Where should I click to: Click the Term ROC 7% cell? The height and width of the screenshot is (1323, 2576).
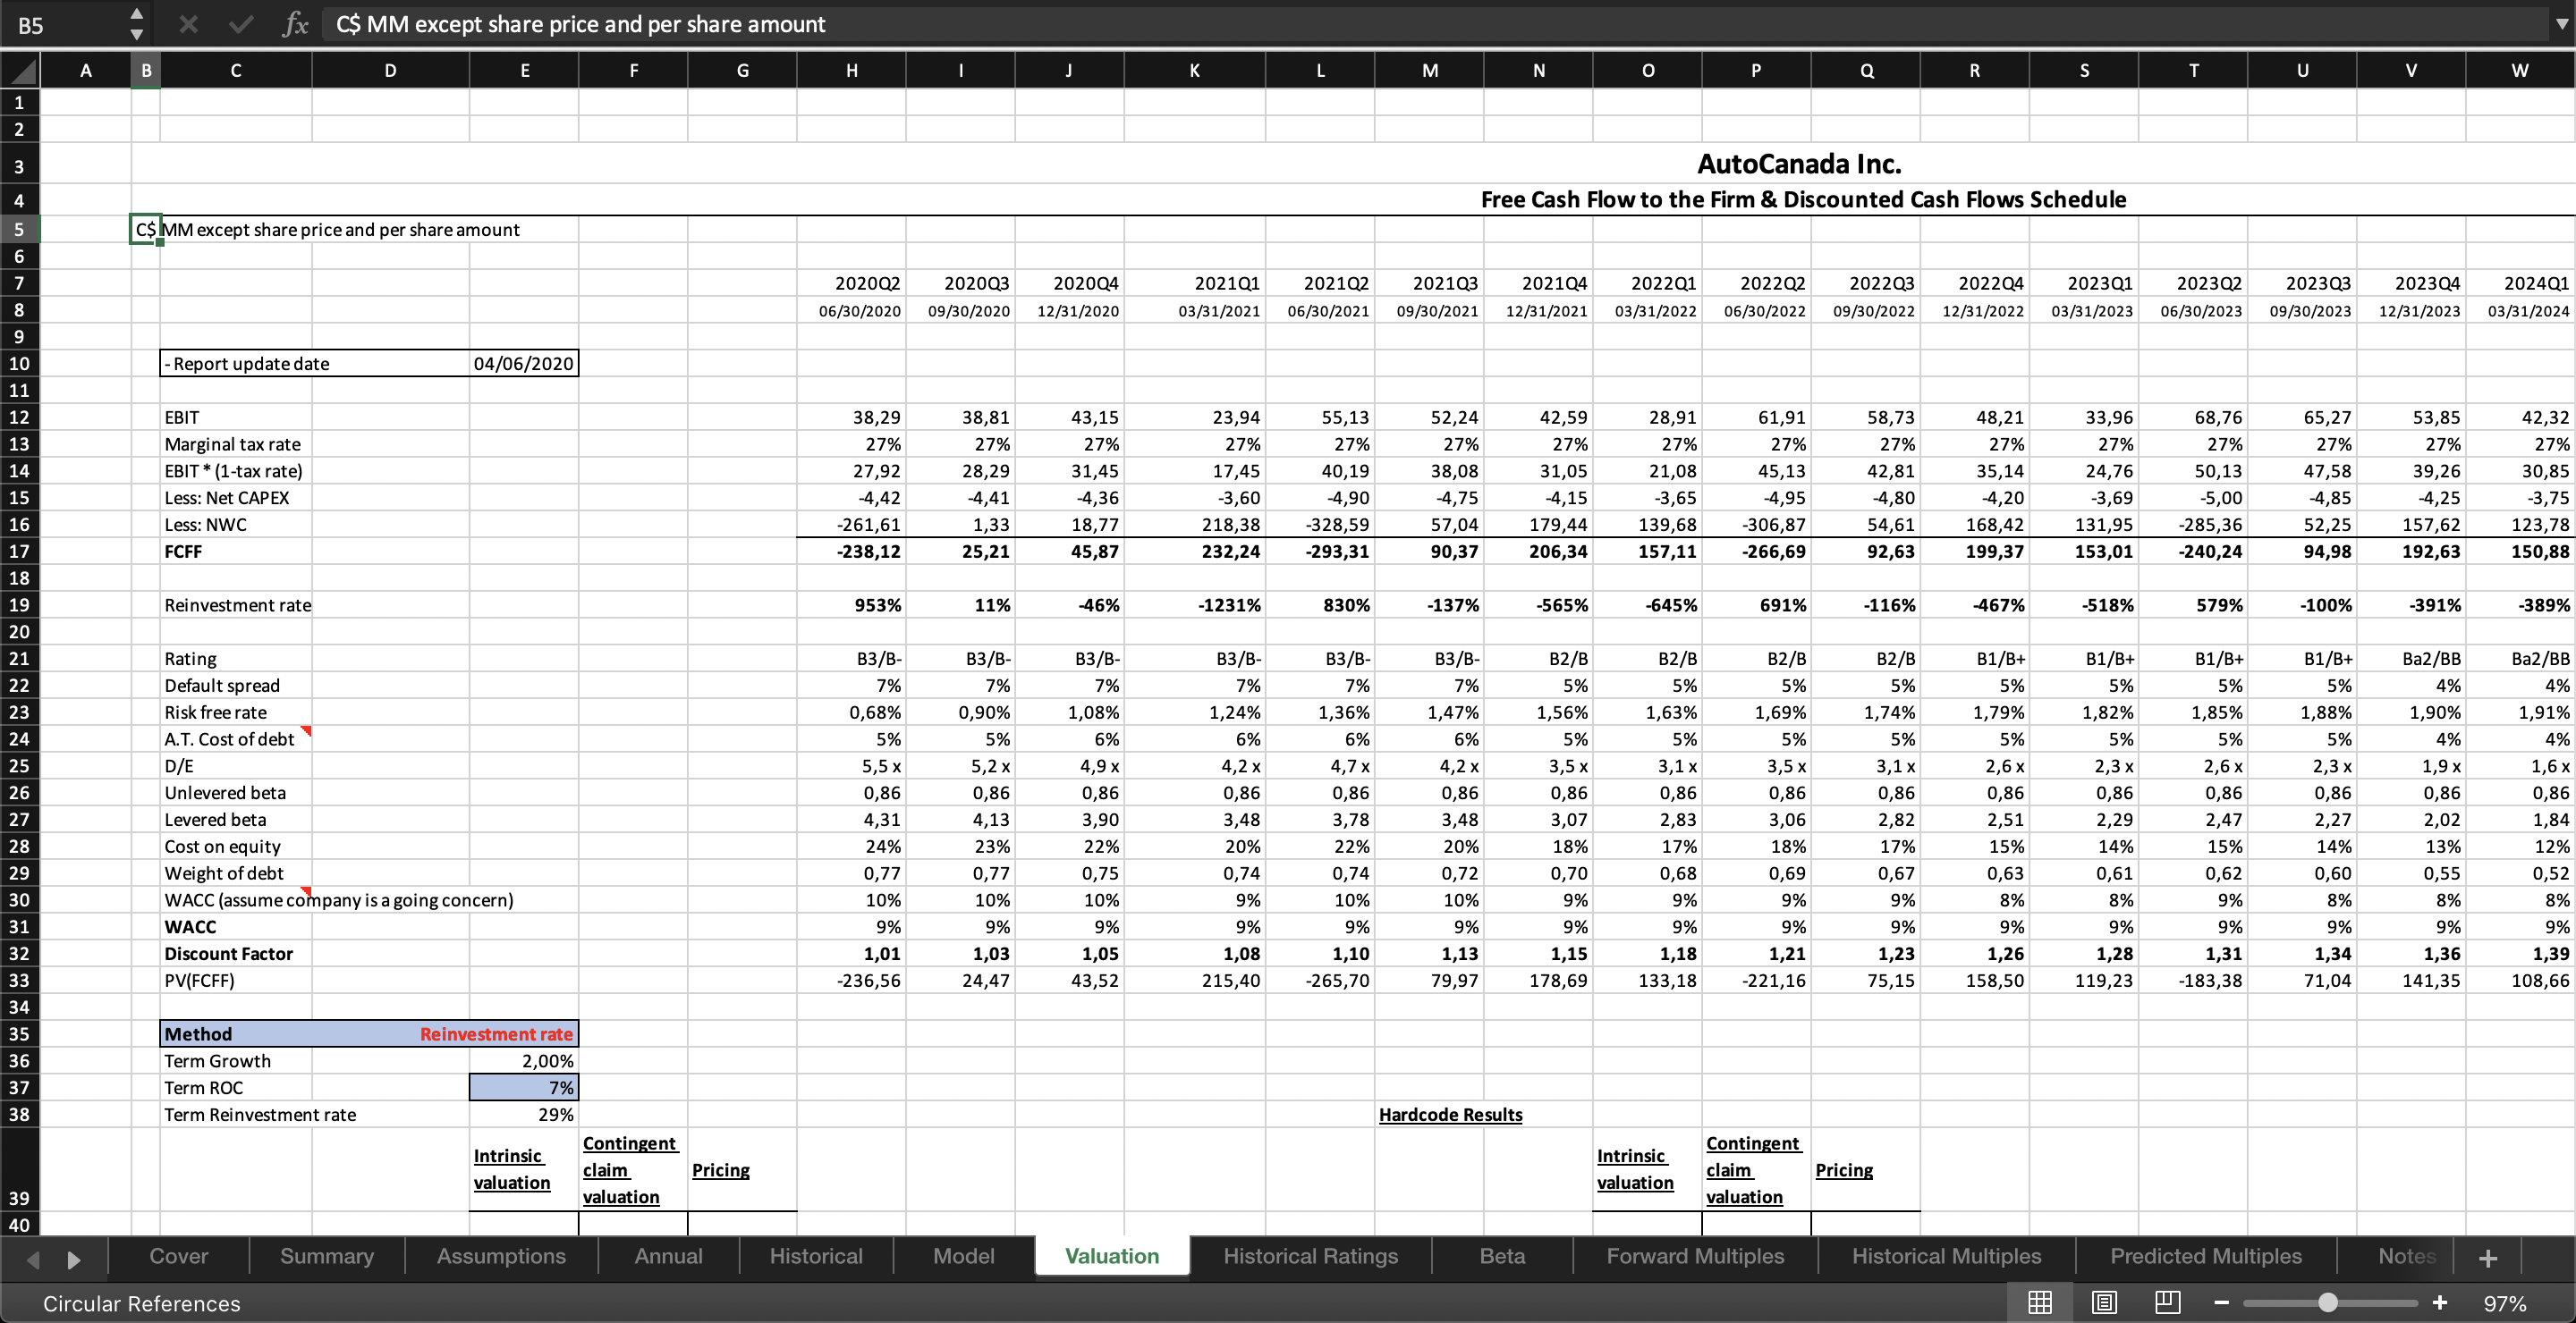pyautogui.click(x=524, y=1087)
